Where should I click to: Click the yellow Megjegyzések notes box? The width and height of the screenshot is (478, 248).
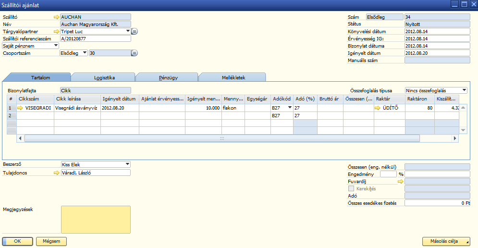pos(96,220)
